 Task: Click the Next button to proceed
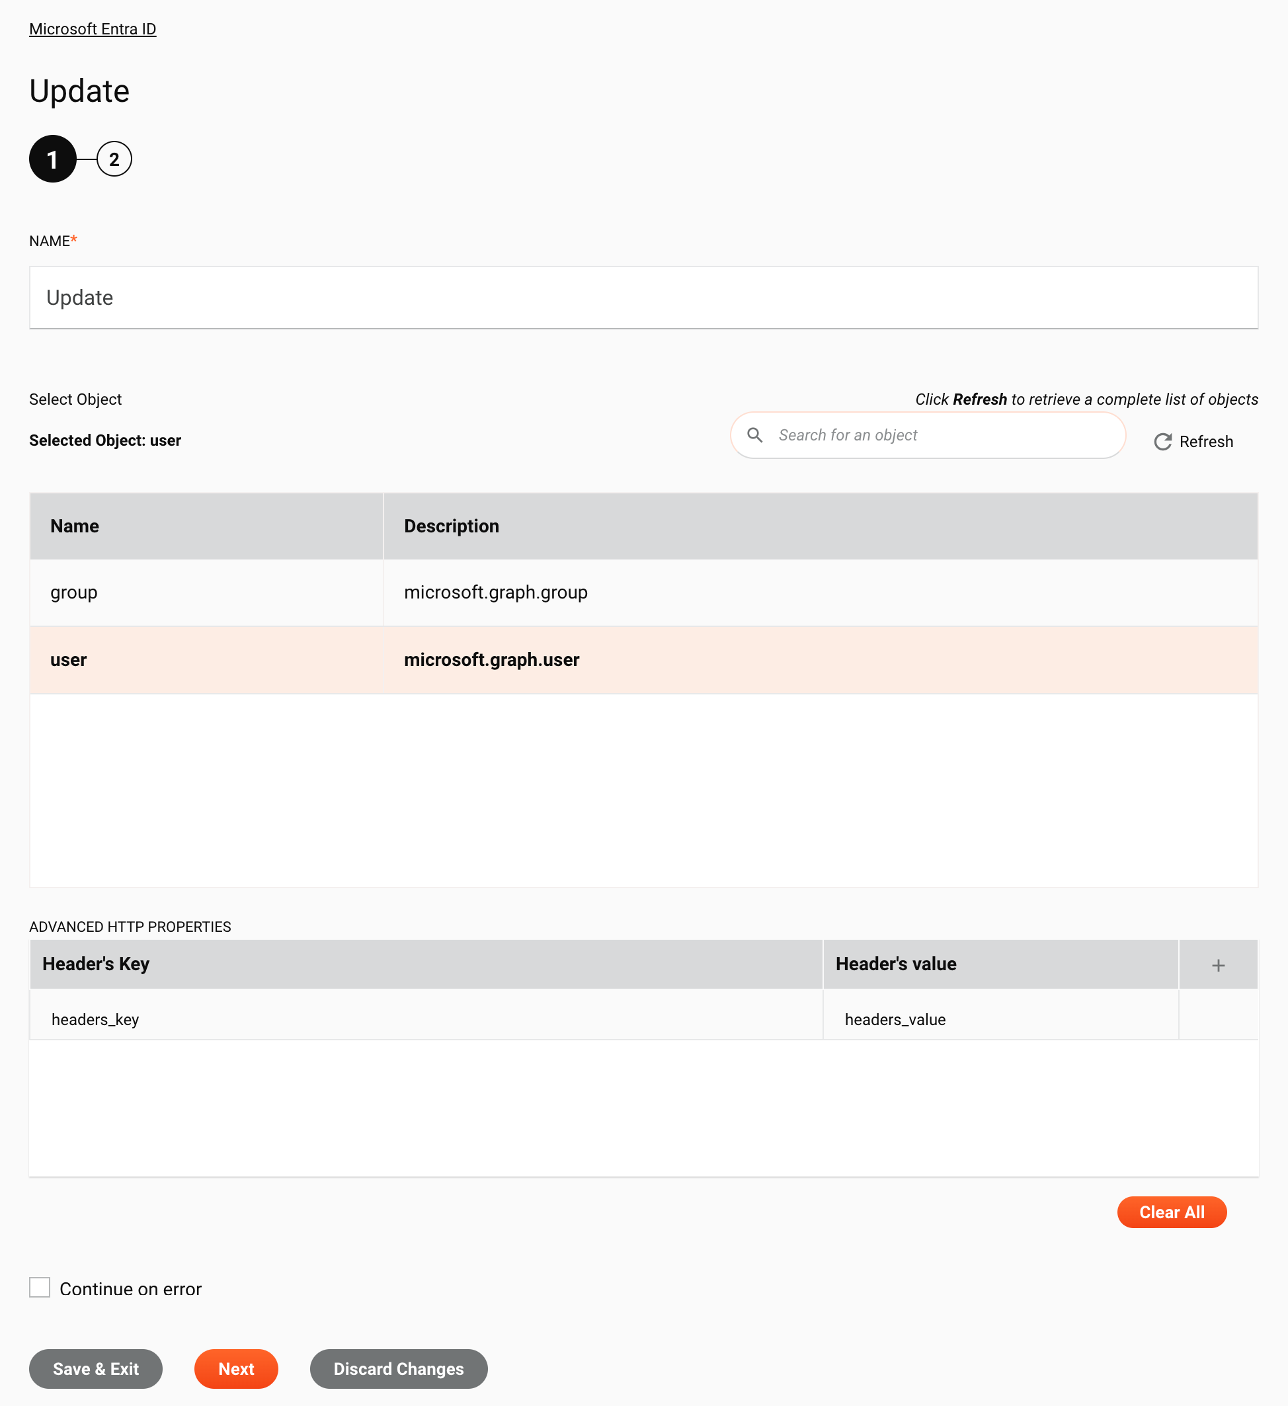pos(235,1368)
